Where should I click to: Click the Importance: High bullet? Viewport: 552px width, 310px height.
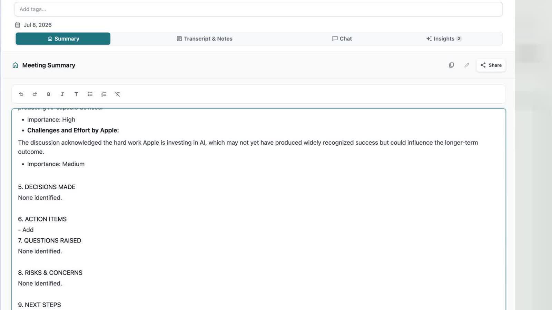coord(51,120)
